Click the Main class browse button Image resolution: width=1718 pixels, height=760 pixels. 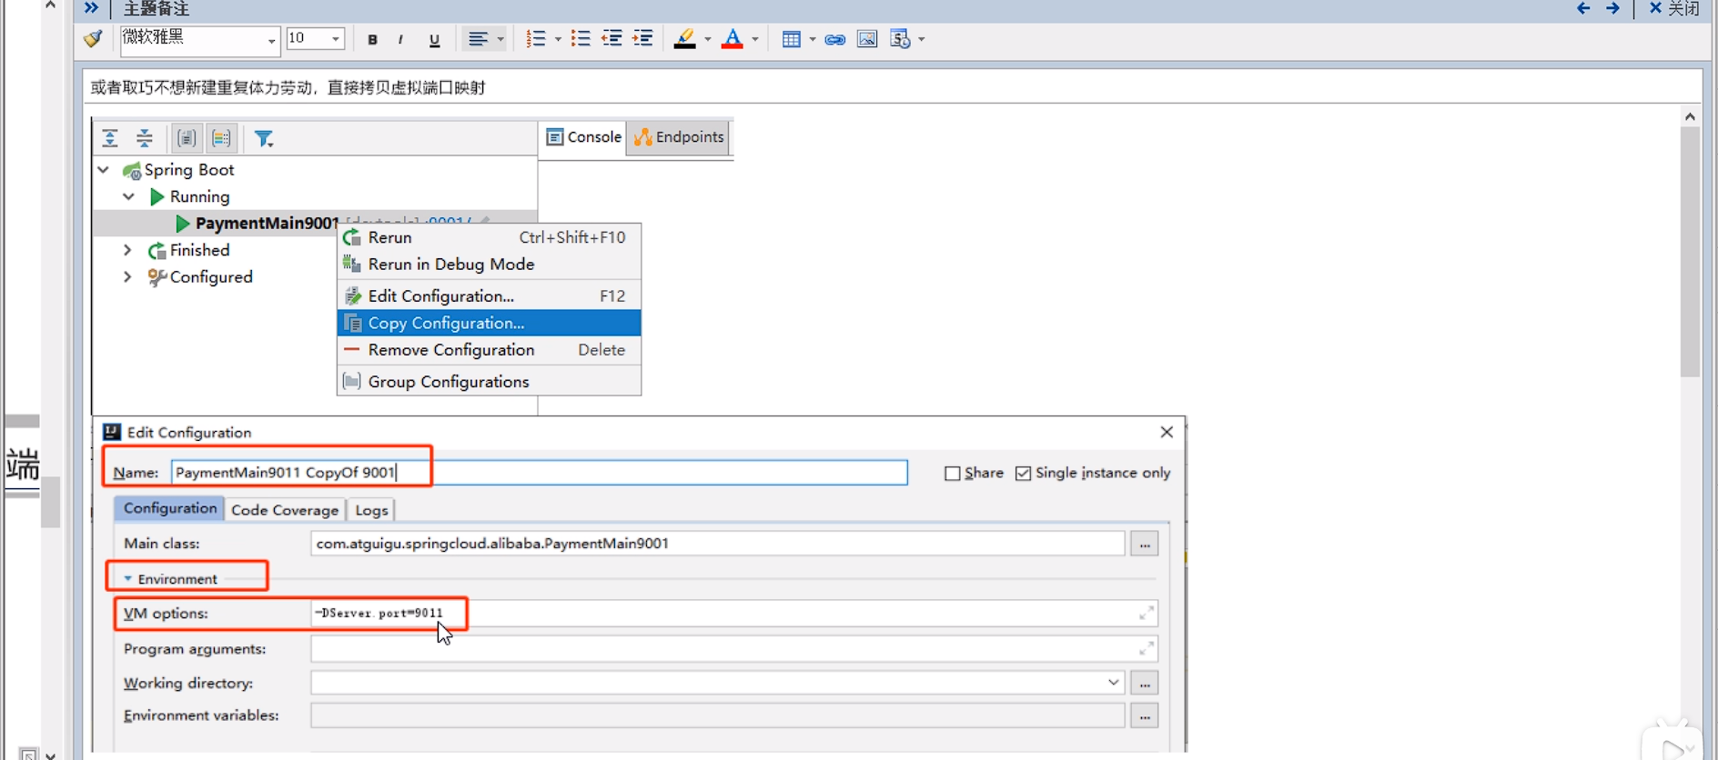click(1144, 545)
